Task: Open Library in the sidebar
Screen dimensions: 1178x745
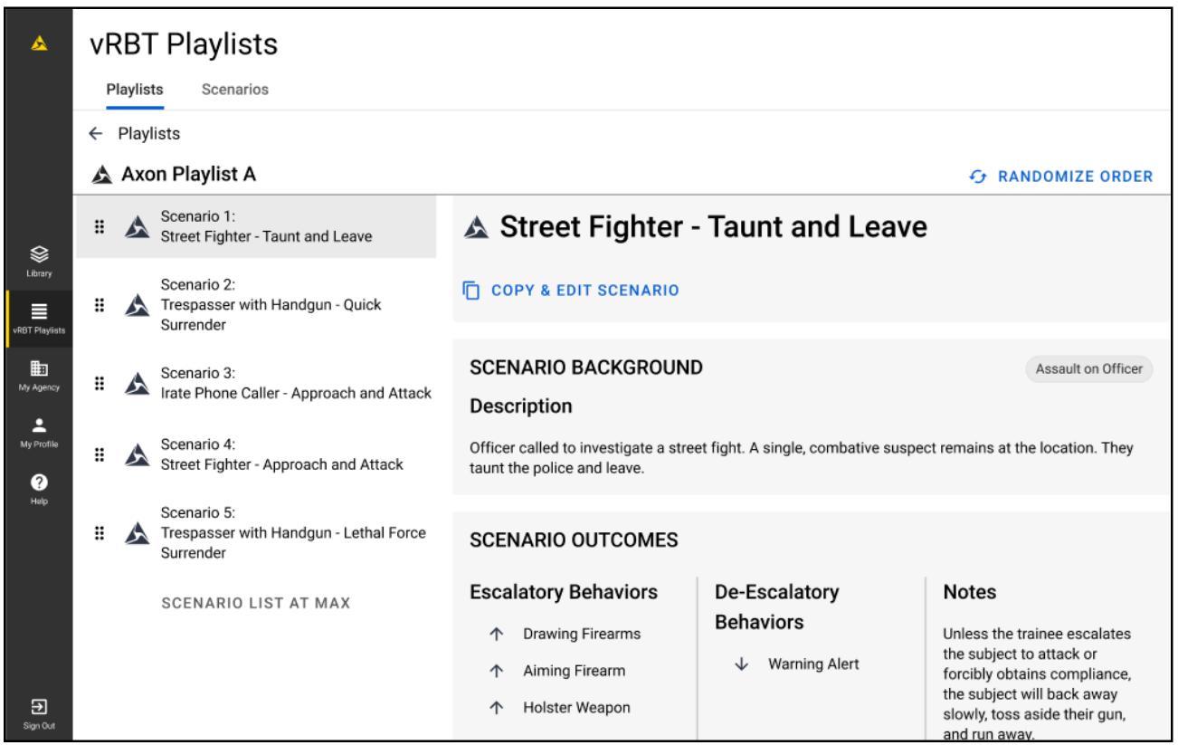Action: (x=39, y=260)
